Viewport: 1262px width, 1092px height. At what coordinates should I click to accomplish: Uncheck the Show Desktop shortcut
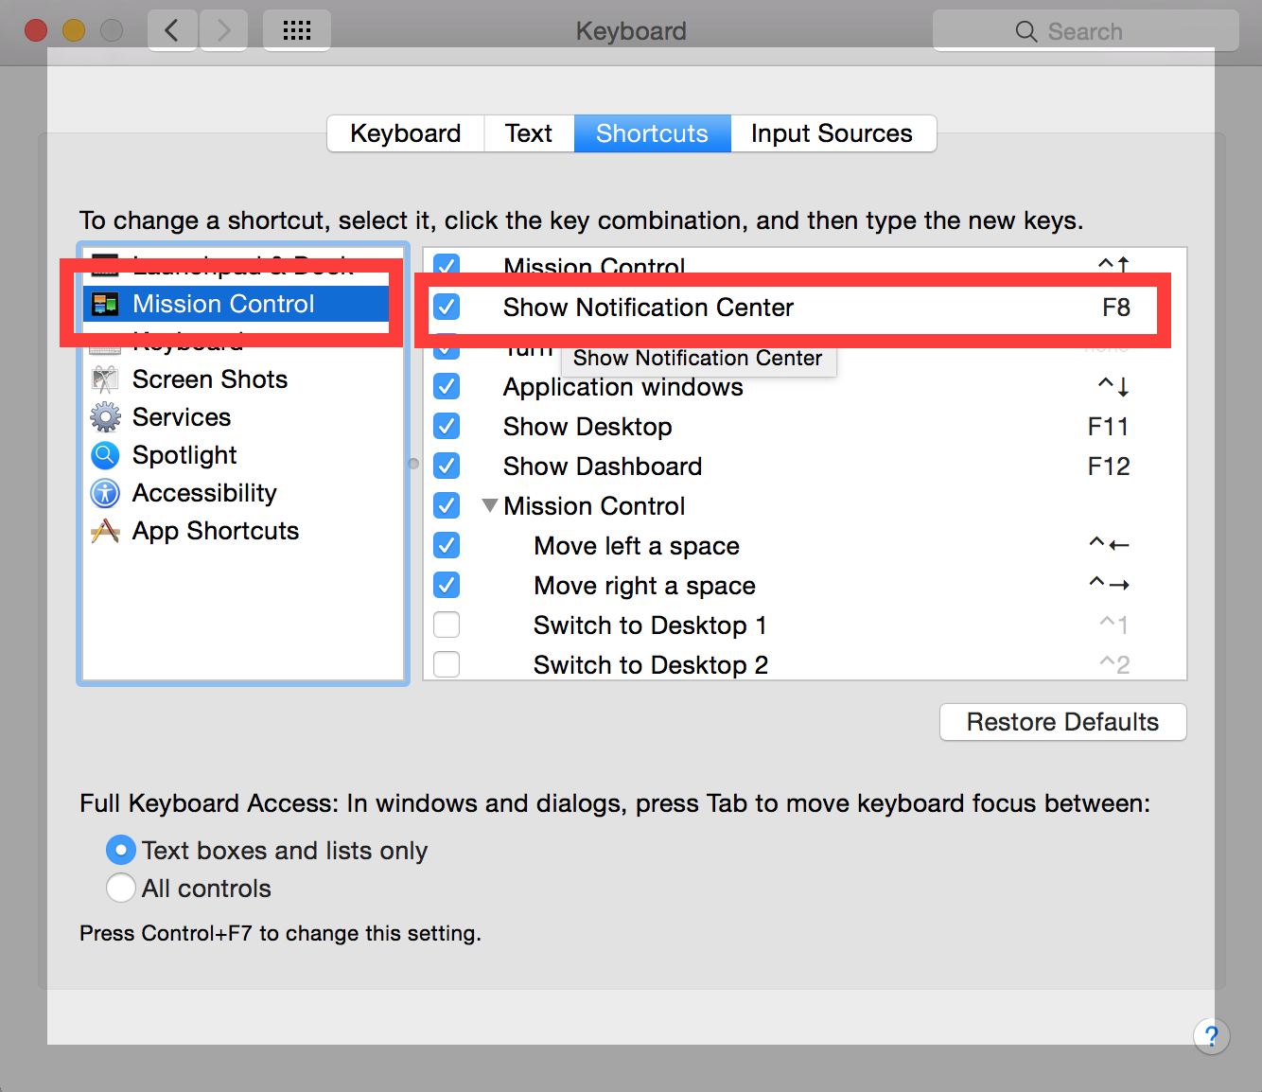click(x=446, y=426)
